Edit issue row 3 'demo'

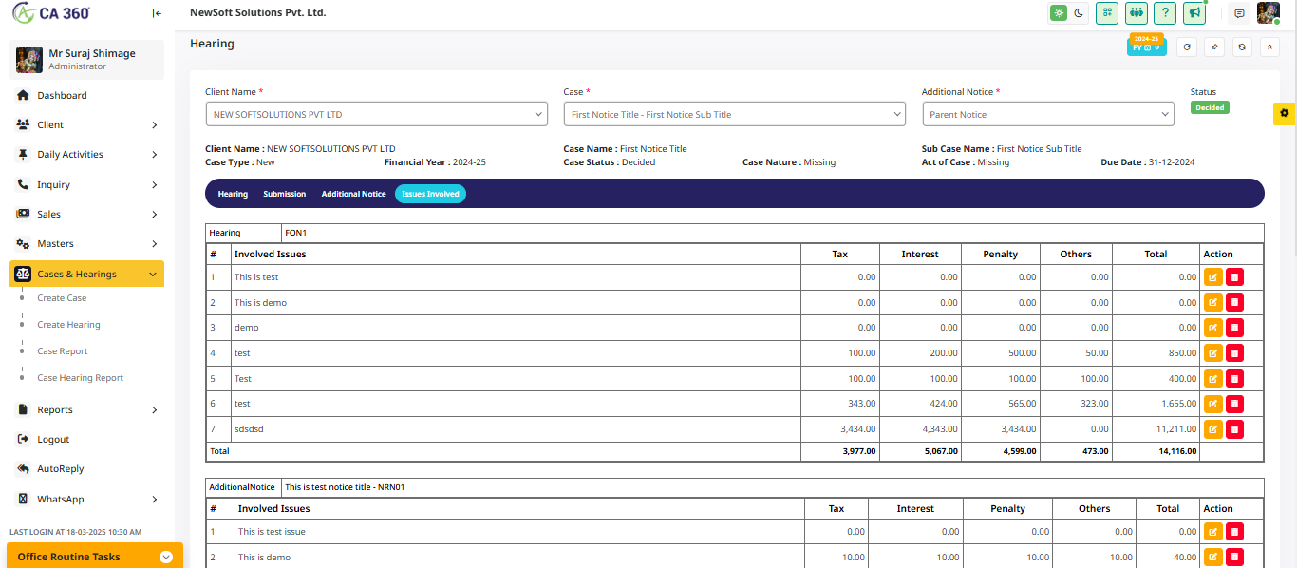(1212, 328)
